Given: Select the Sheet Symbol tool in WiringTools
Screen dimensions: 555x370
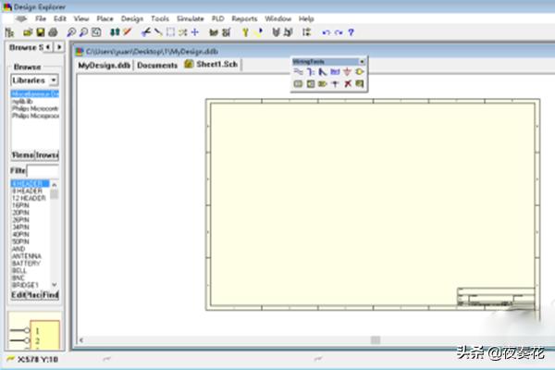Looking at the screenshot, I should coord(299,84).
